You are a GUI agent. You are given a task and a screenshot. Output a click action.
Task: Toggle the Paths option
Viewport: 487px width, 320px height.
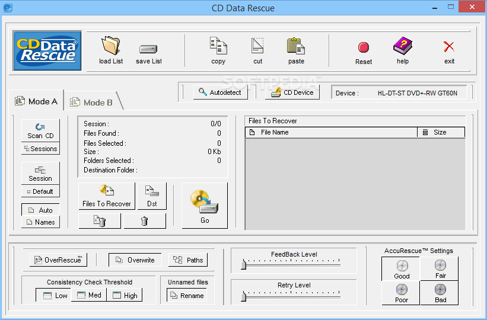188,260
